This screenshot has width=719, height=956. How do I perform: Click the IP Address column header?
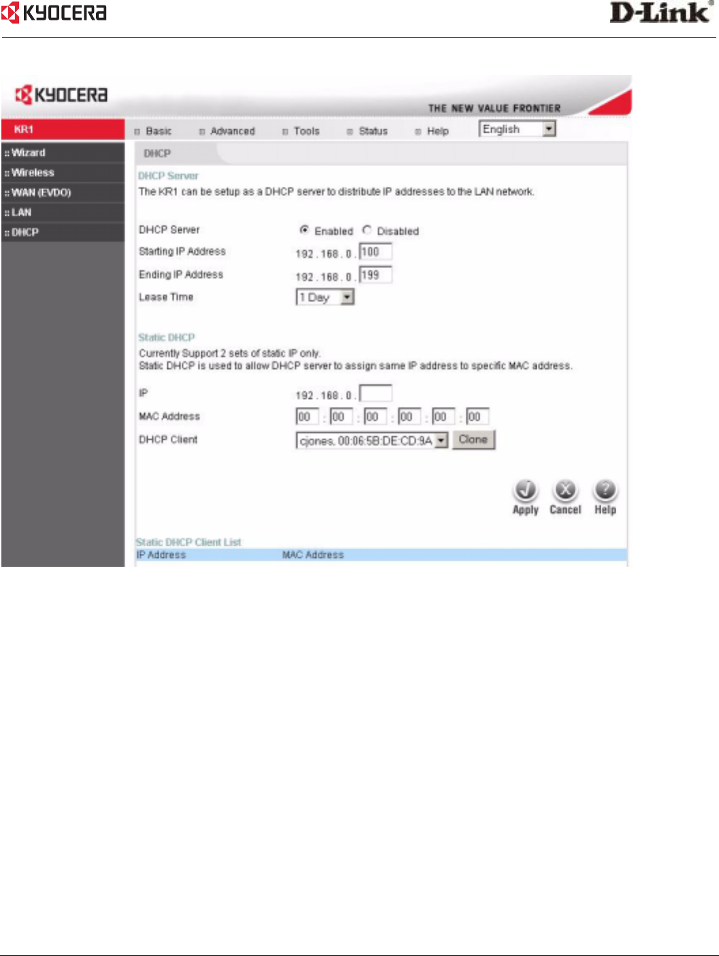[161, 555]
